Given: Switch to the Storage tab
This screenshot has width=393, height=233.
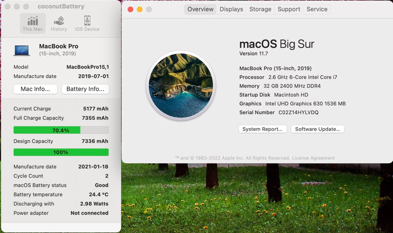Looking at the screenshot, I should coord(260,9).
